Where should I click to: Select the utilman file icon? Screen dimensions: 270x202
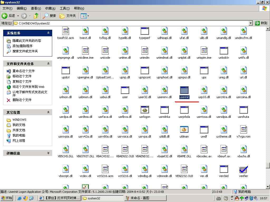click(184, 130)
